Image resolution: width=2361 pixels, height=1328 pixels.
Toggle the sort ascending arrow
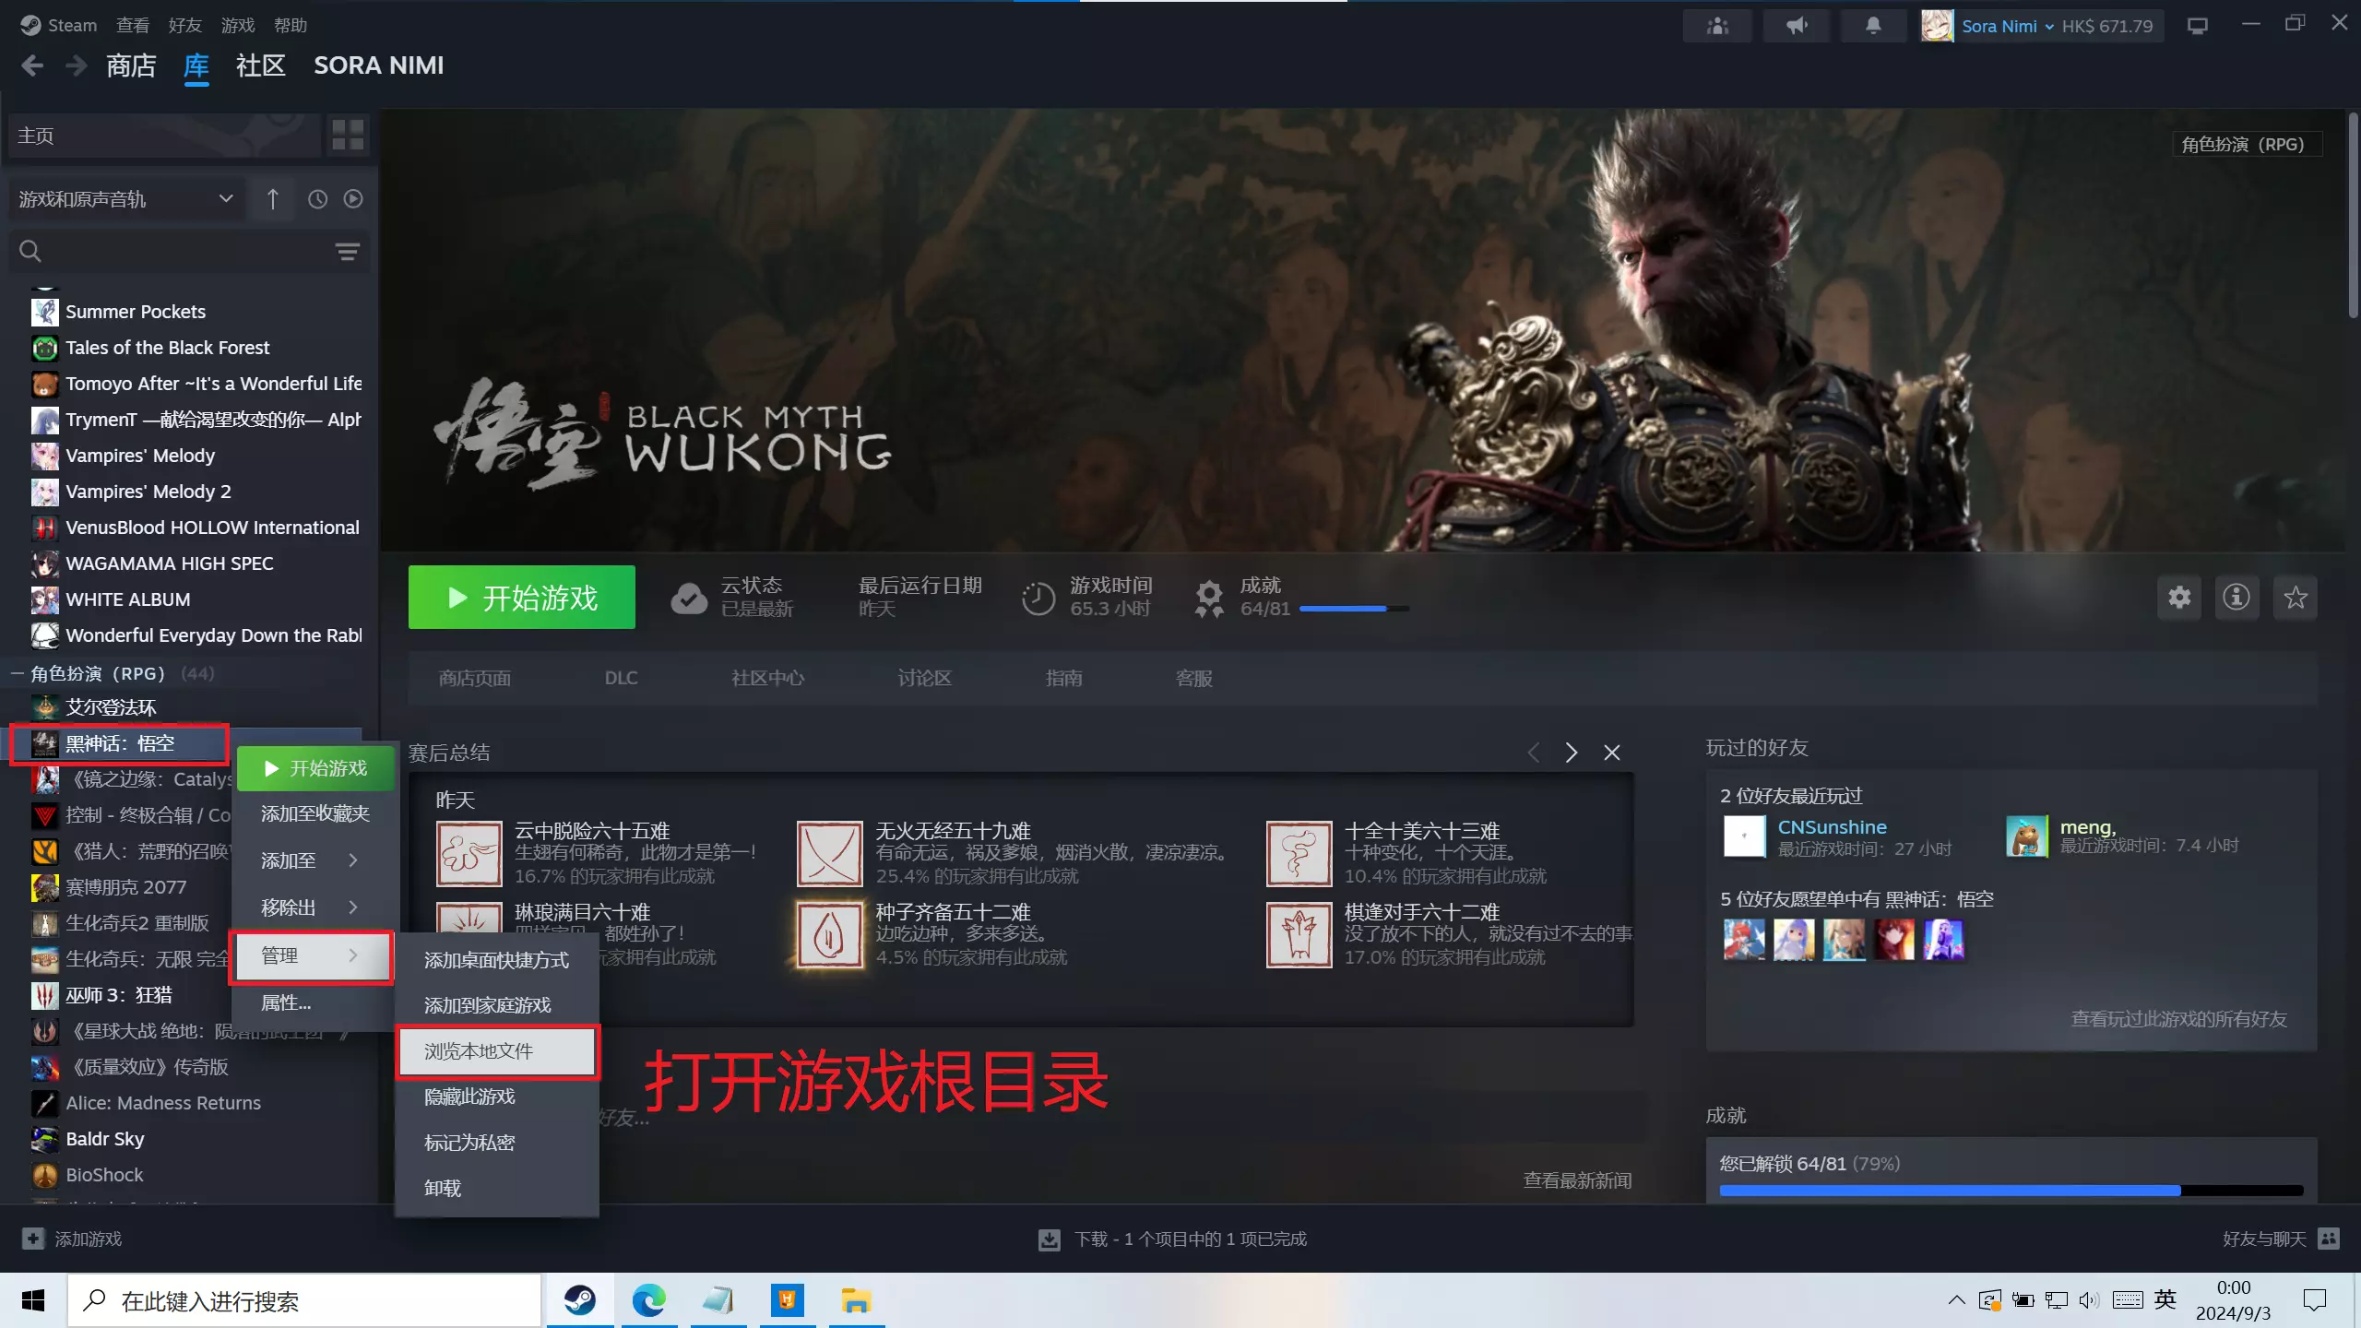[272, 199]
